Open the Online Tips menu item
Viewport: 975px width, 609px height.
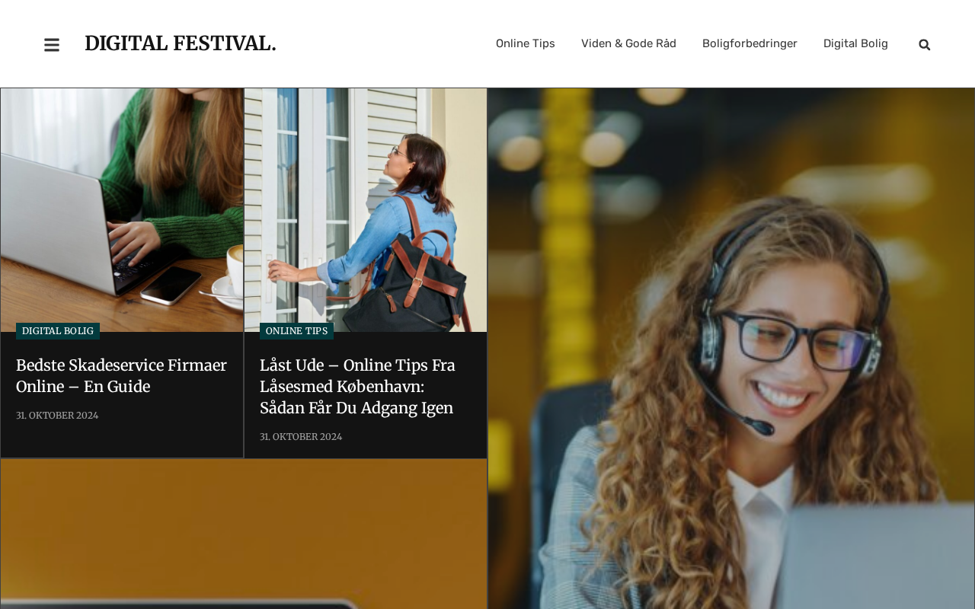[x=526, y=43]
